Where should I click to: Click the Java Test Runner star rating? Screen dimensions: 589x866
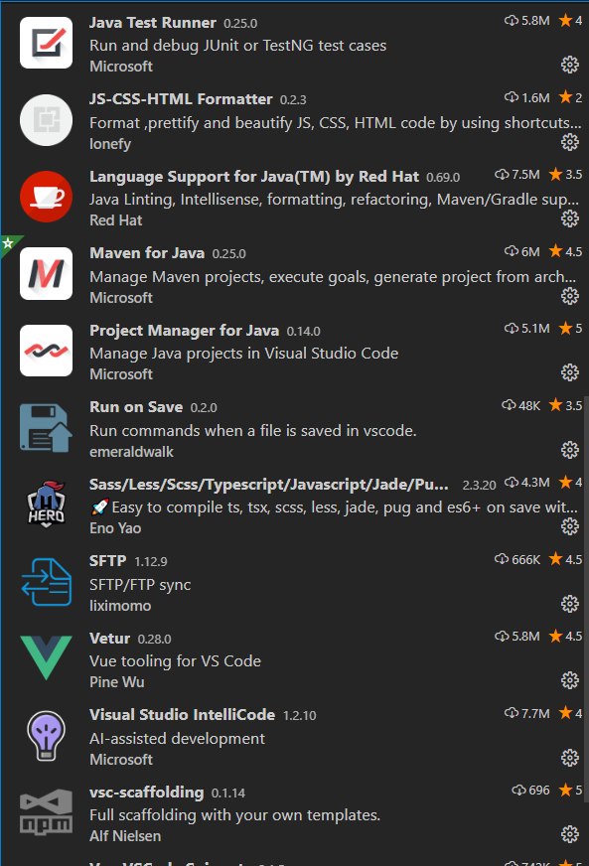(x=570, y=21)
